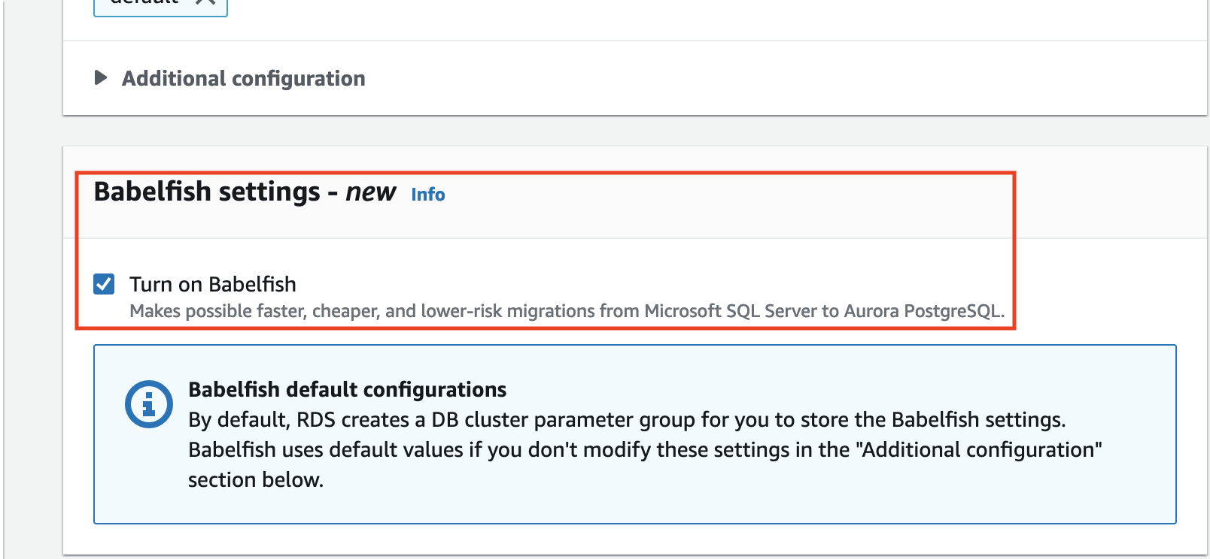This screenshot has width=1210, height=559.
Task: Click the blue info circle icon
Action: (149, 404)
